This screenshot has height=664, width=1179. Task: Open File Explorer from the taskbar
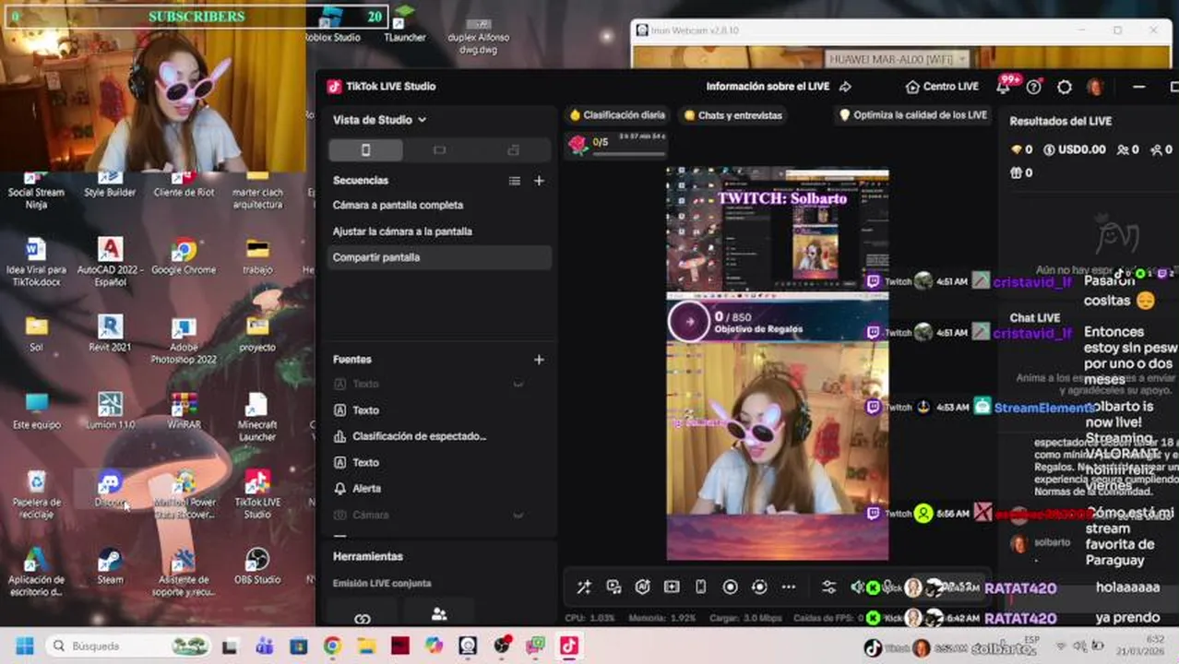click(366, 646)
